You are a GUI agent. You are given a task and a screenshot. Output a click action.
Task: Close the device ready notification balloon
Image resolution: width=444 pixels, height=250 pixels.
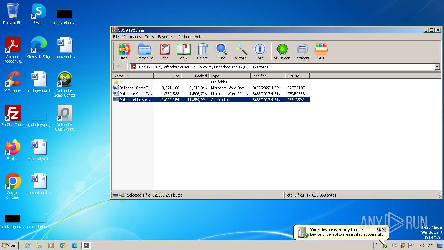[x=384, y=230]
